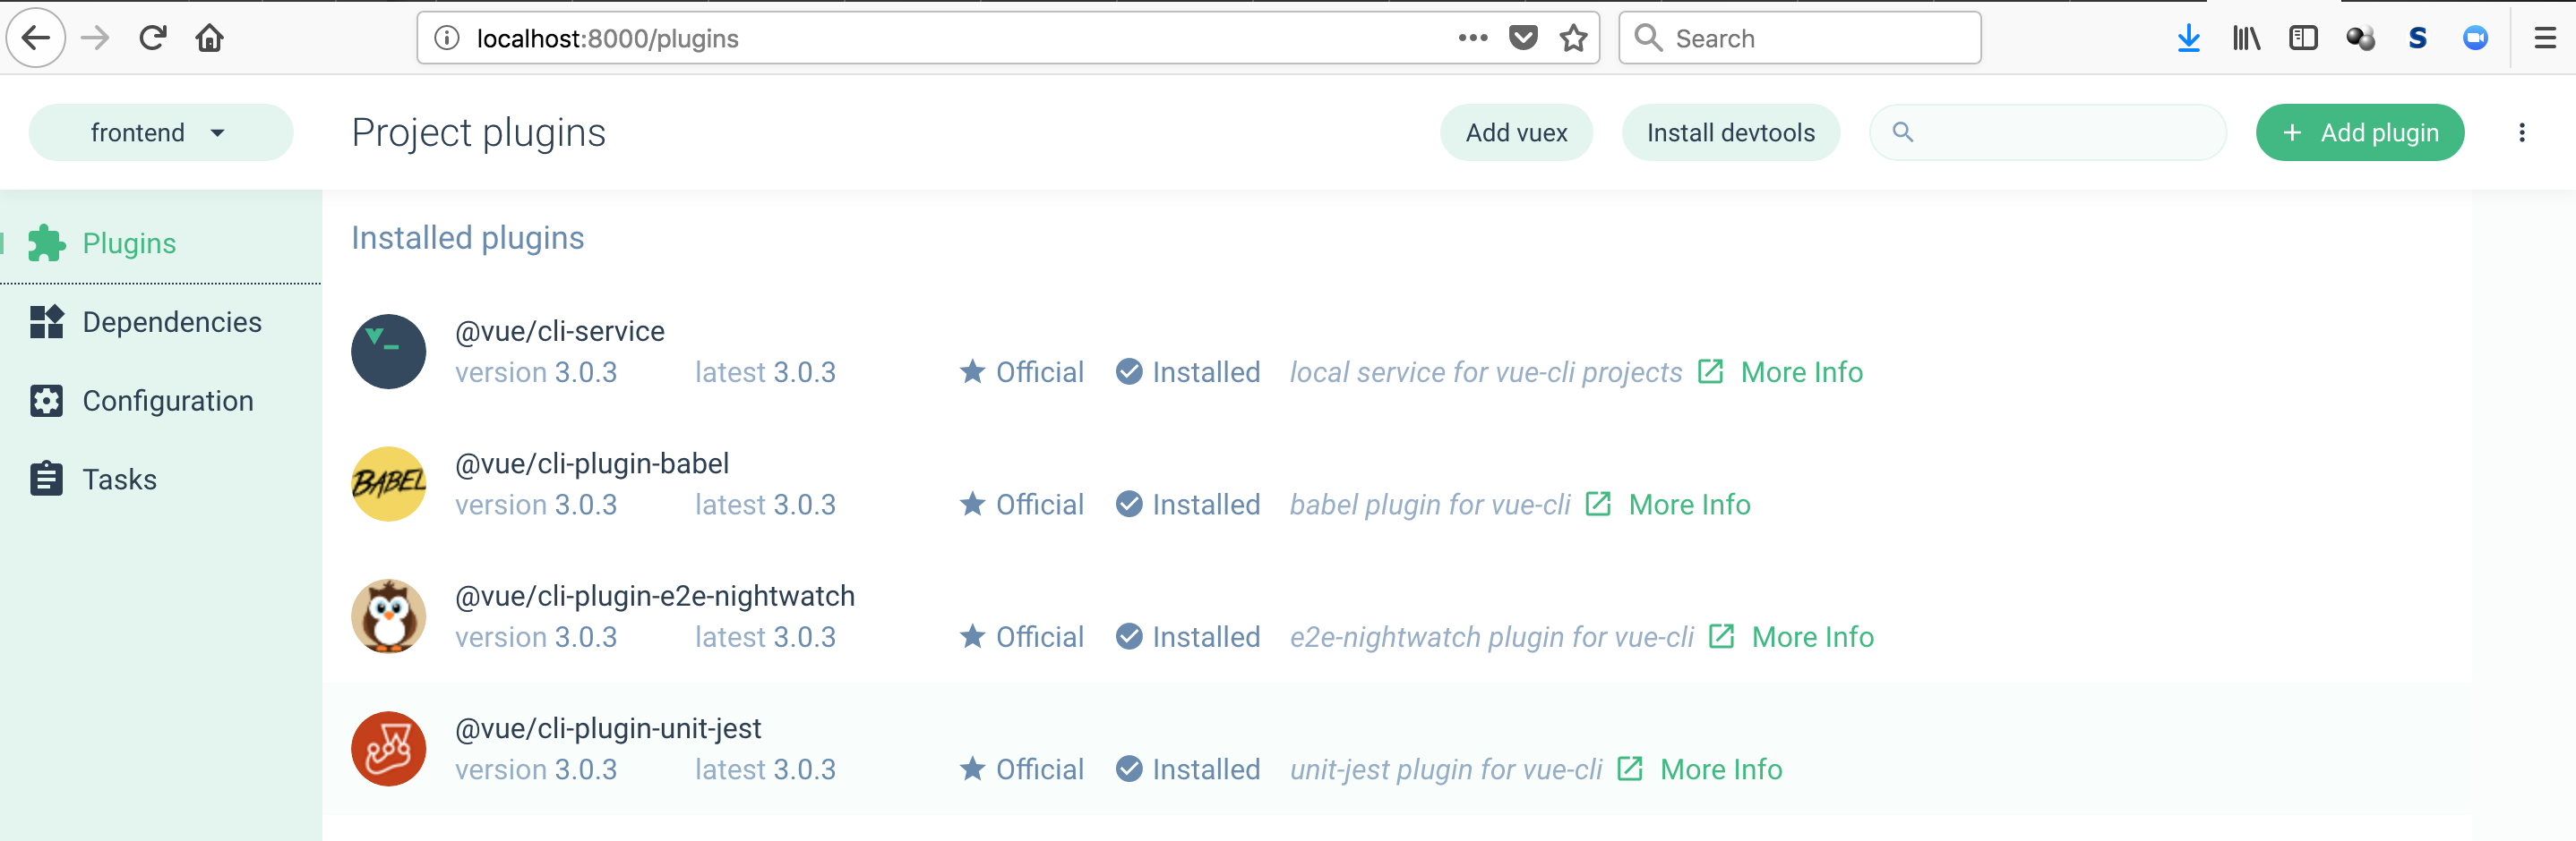Click the unit-jest plugin logo
Image resolution: width=2576 pixels, height=841 pixels.
click(x=388, y=748)
